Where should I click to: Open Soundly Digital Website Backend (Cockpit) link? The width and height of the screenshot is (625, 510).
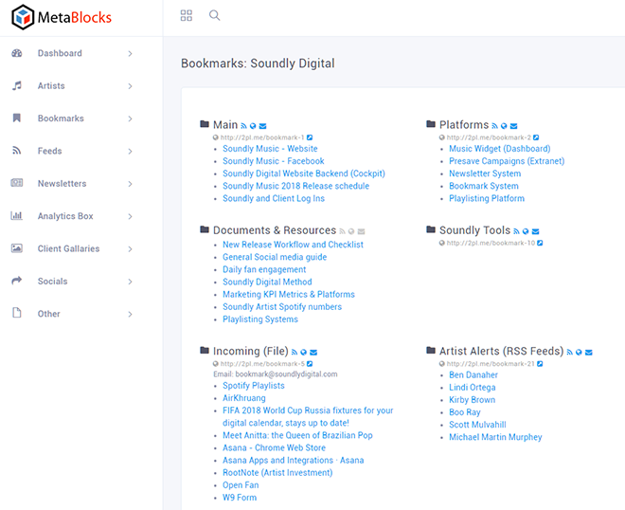(304, 173)
